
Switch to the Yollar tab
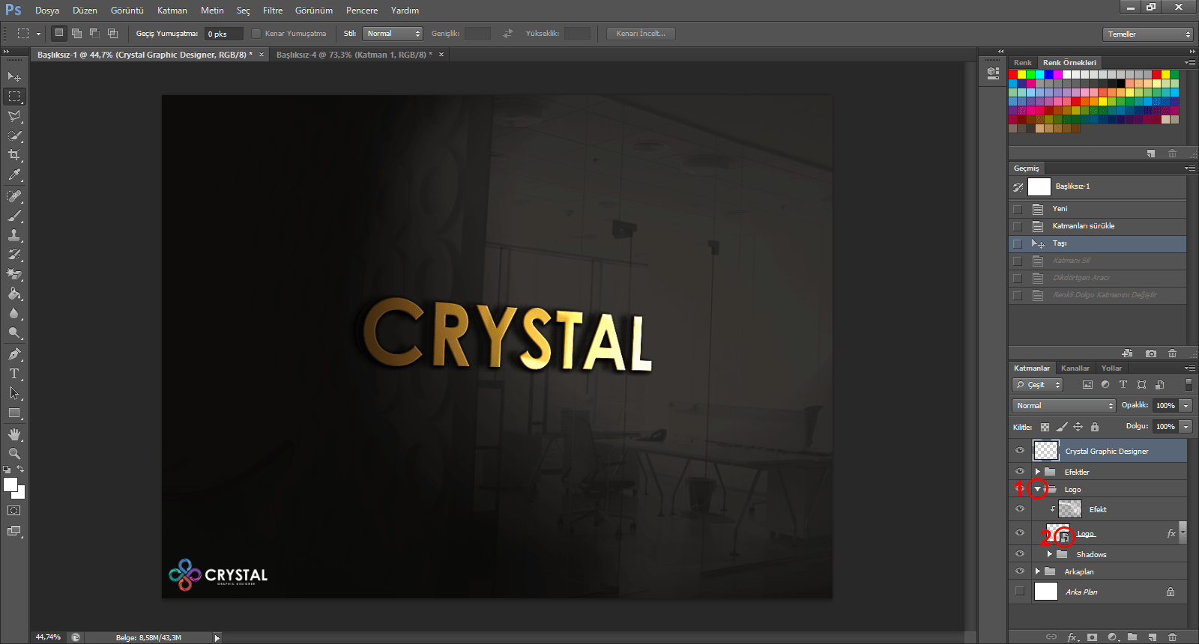click(x=1111, y=368)
